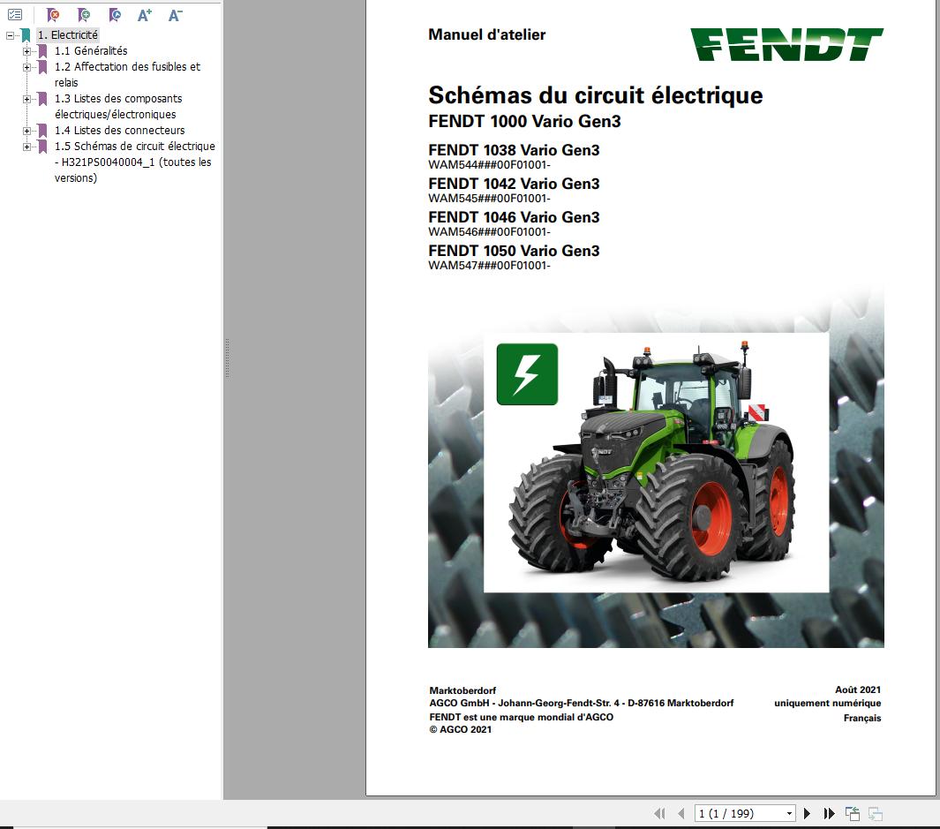The image size is (940, 829).
Task: Jump to the last page
Action: coord(829,813)
